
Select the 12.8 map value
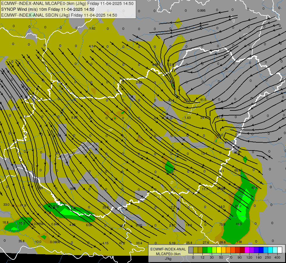[171, 65]
